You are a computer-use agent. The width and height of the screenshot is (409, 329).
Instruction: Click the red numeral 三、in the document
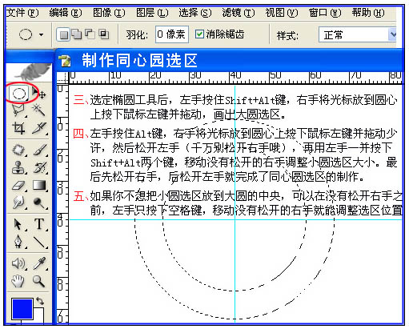pyautogui.click(x=81, y=100)
